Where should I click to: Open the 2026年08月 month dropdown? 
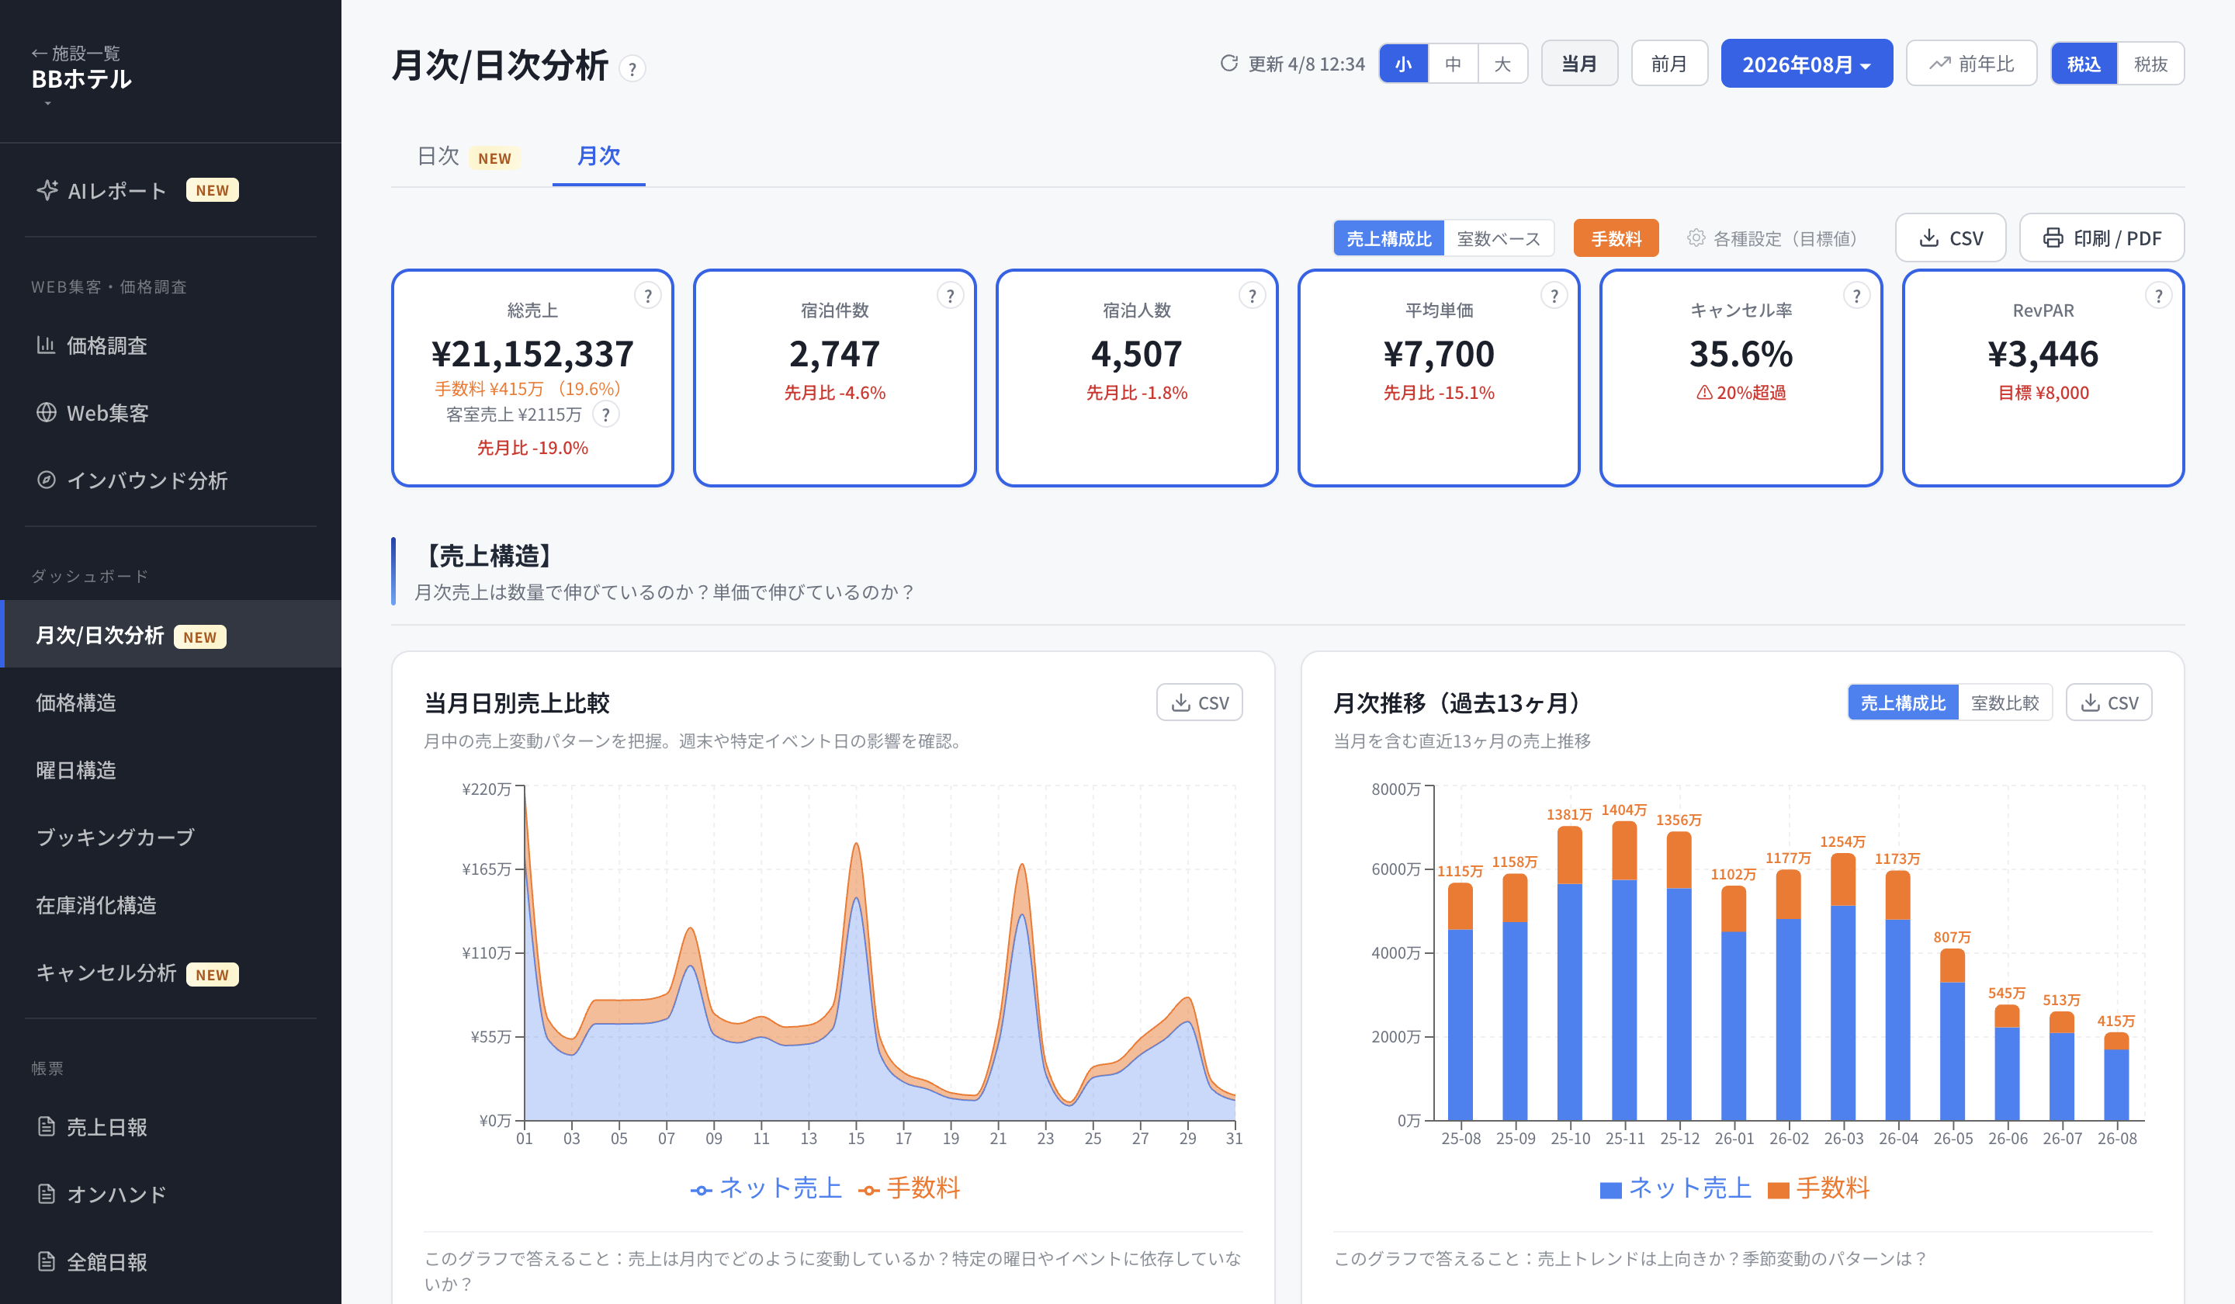[1807, 64]
